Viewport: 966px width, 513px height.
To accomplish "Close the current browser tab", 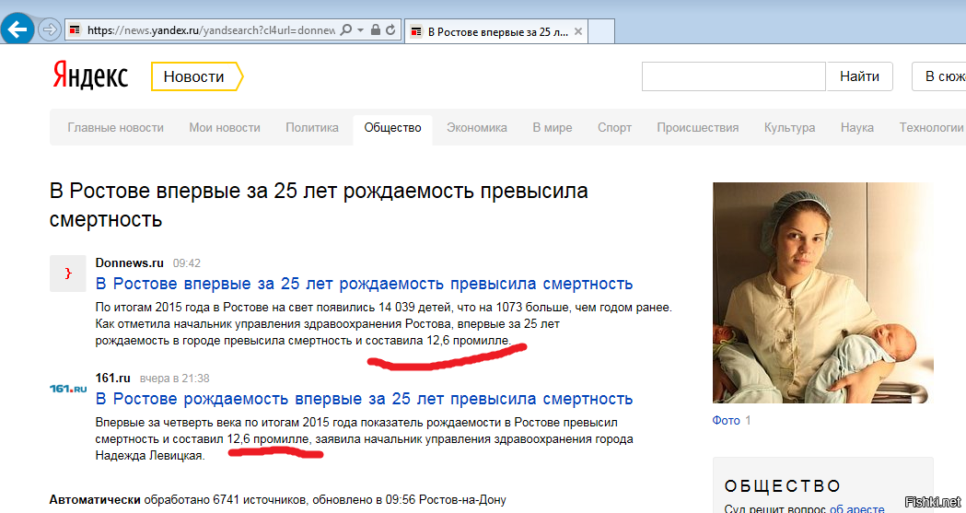I will [x=578, y=31].
